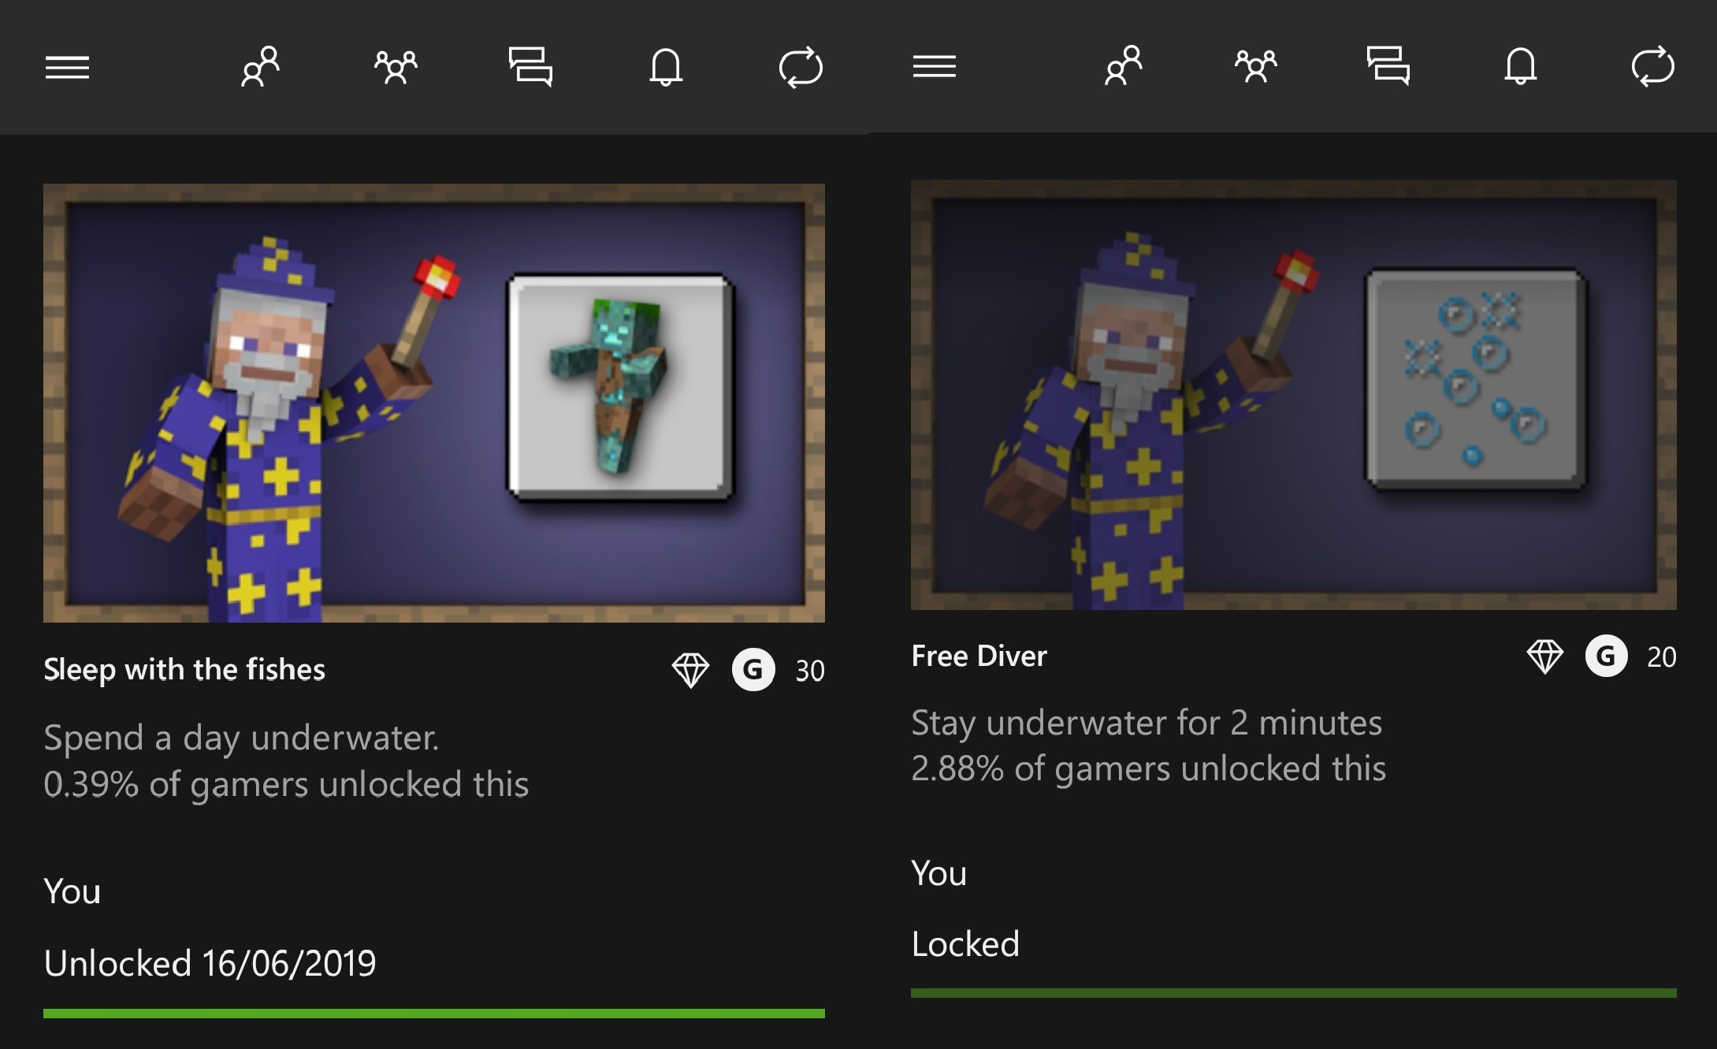
Task: Click bubbles tile in Free Diver art
Action: (x=1476, y=379)
